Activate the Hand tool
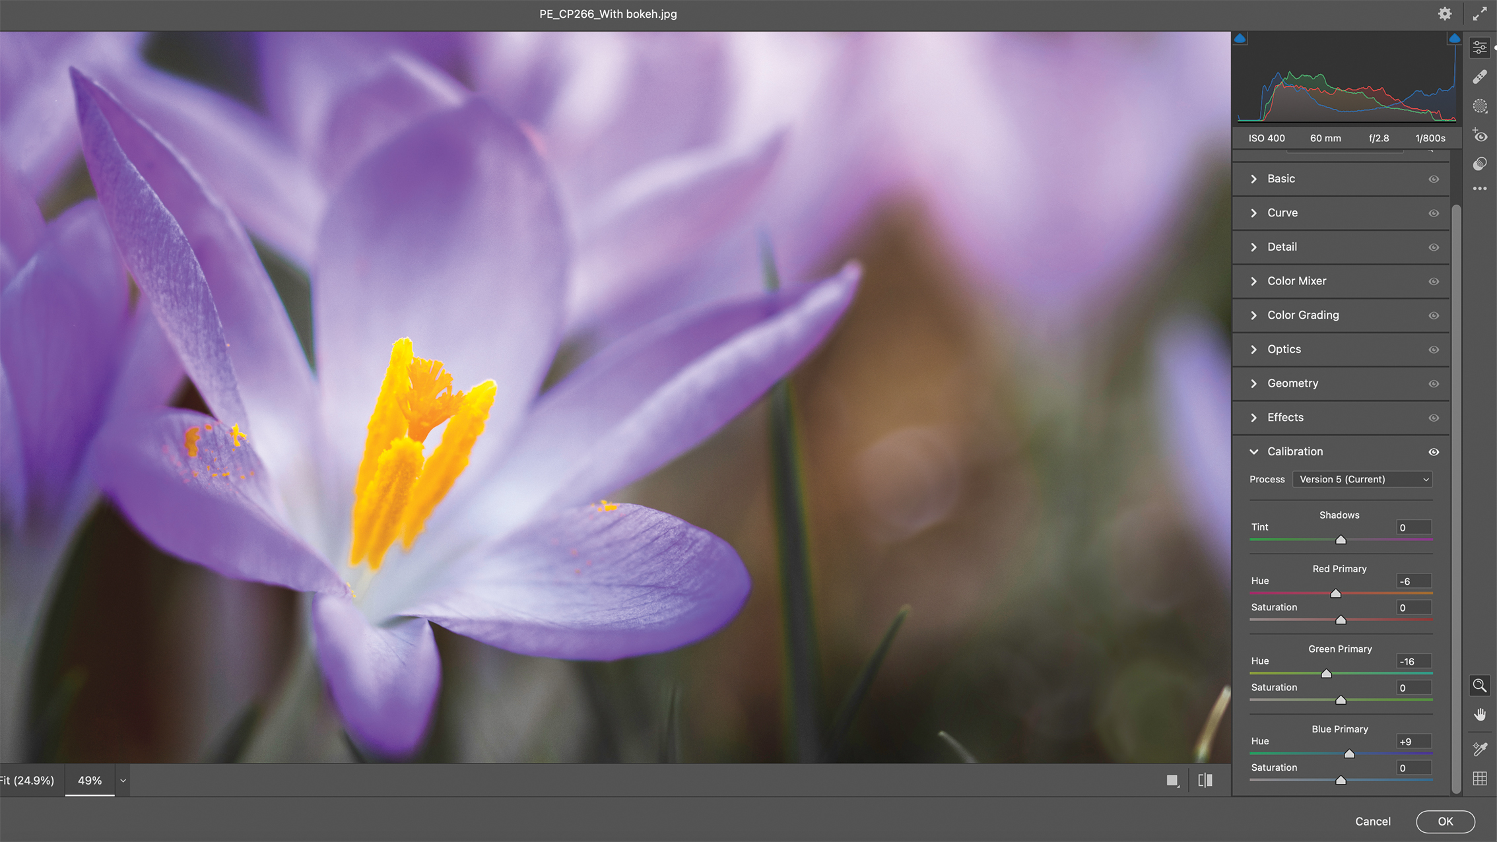1497x842 pixels. coord(1480,713)
